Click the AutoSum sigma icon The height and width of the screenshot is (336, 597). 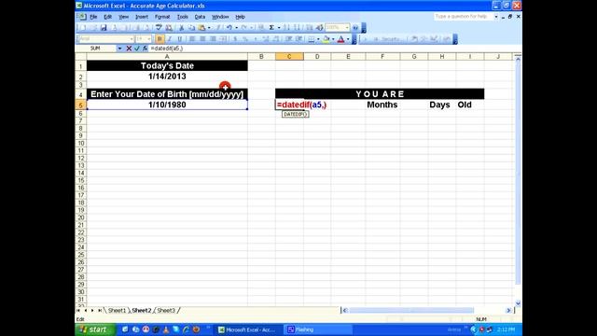tap(271, 28)
